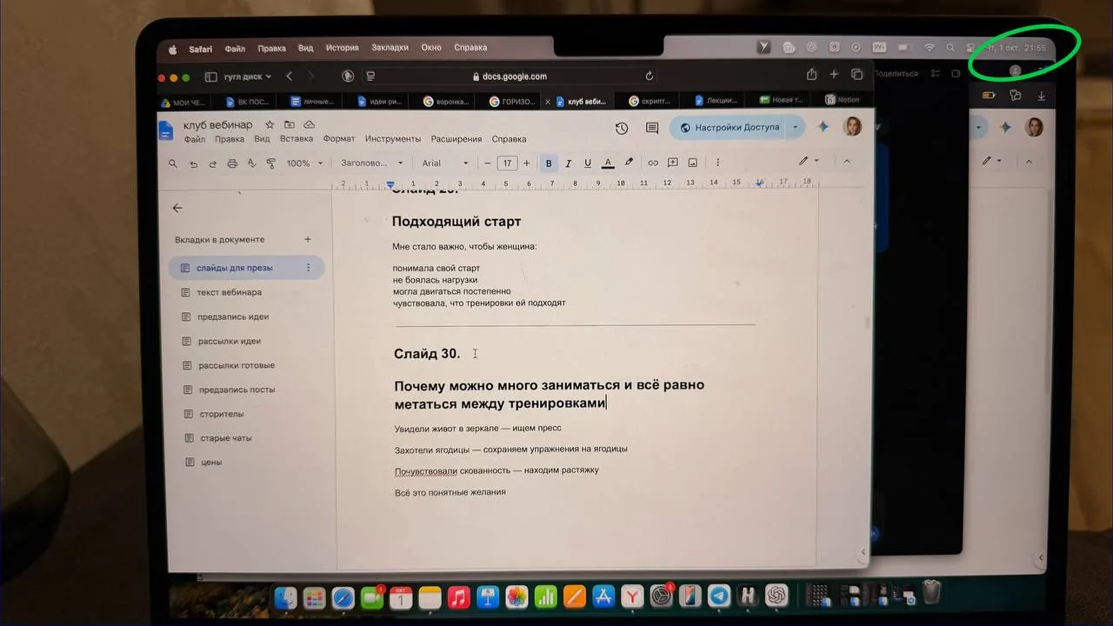Click the print icon in toolbar
1113x626 pixels.
coord(232,163)
